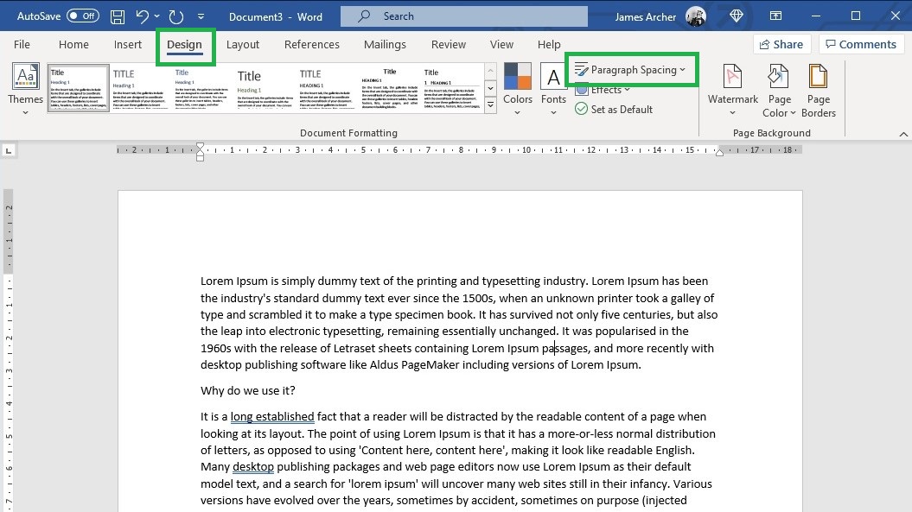Screen dimensions: 912x512
Task: Open the Themes gallery
Action: click(x=26, y=88)
